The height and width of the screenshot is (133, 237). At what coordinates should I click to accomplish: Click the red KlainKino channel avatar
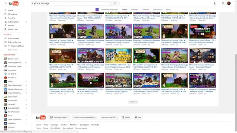(x=6, y=78)
